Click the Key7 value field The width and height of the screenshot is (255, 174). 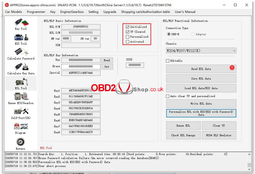[x=81, y=126]
